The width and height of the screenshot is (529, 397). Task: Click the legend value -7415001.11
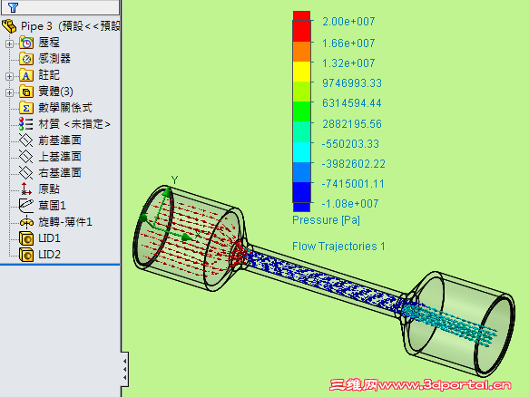pos(353,184)
